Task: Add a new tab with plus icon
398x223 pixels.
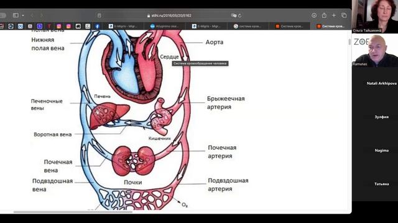Action: coord(334,15)
